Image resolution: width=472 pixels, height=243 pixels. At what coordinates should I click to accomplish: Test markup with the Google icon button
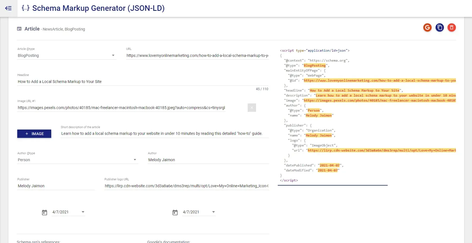pyautogui.click(x=427, y=27)
